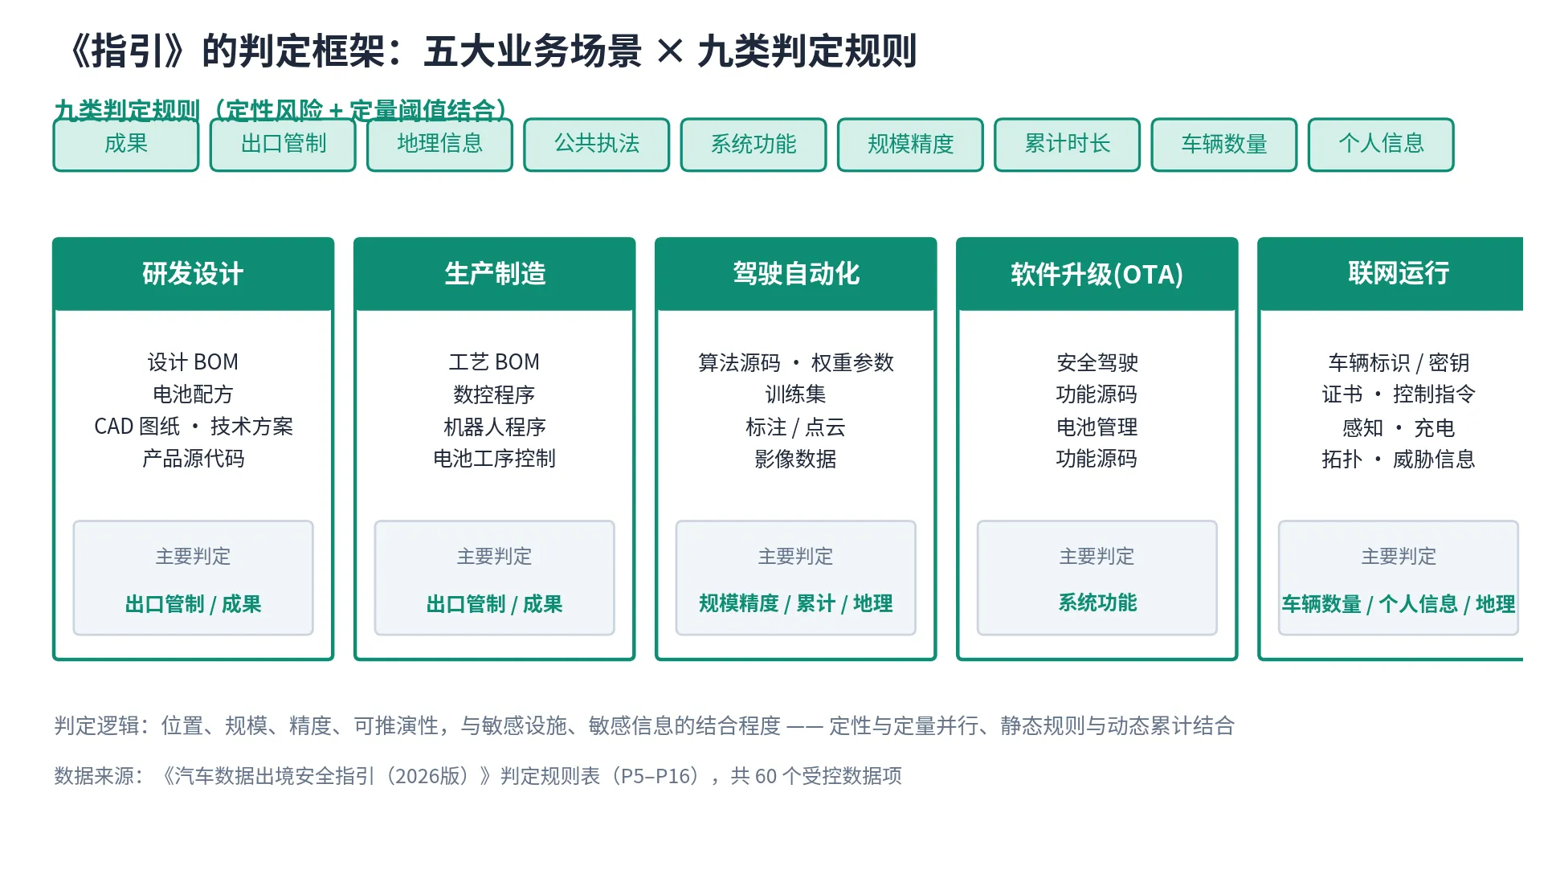Viewport: 1552px width, 874px height.
Task: Click 系统功能 judgment text in OTA card
Action: pyautogui.click(x=1097, y=603)
